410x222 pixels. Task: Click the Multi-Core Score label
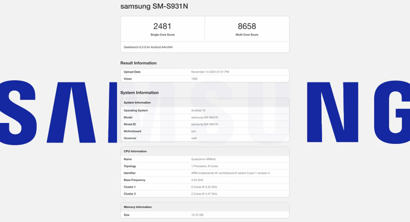tap(247, 35)
